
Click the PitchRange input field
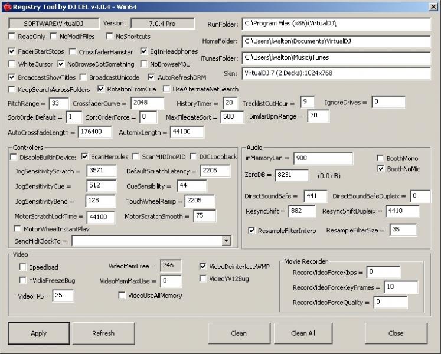(x=58, y=103)
